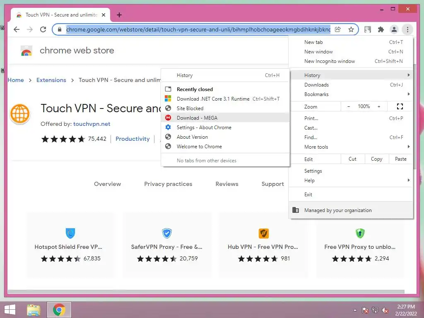424x318 pixels.
Task: Click the Cut button in Edit row
Action: point(353,159)
